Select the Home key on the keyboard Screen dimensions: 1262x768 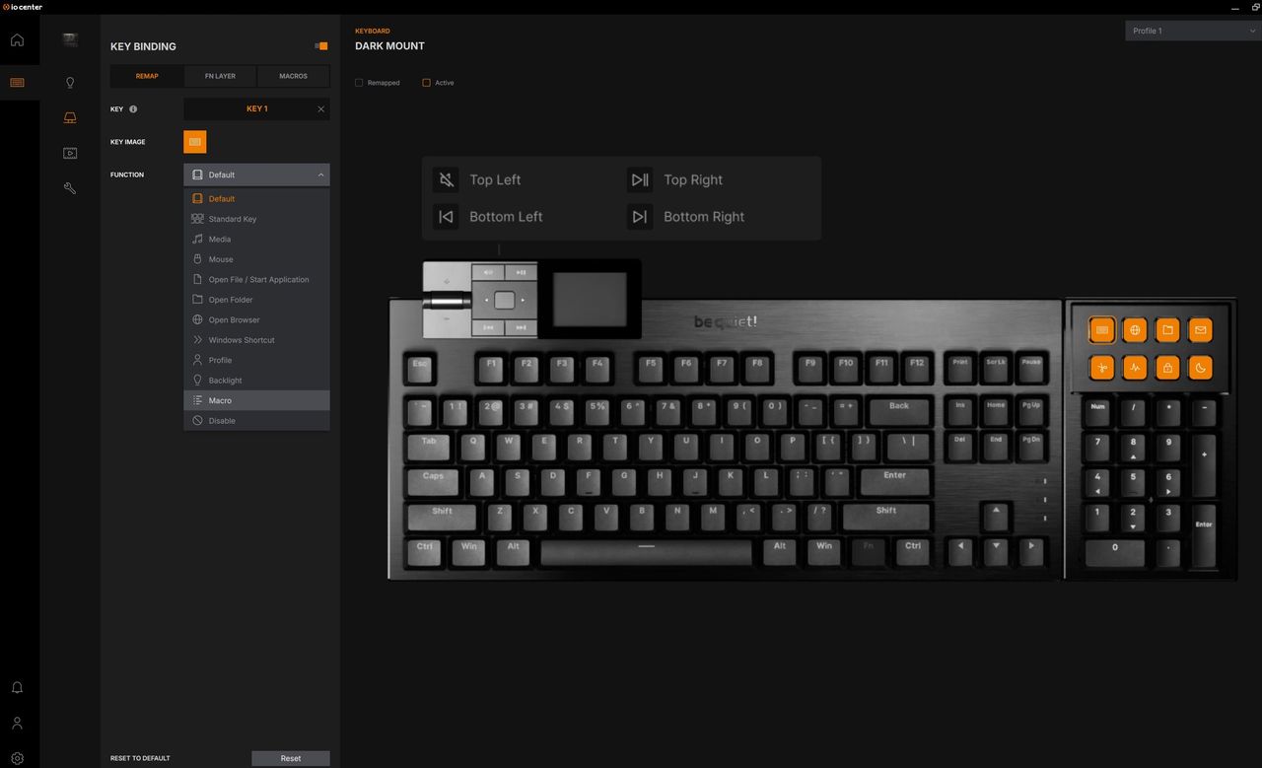click(996, 411)
